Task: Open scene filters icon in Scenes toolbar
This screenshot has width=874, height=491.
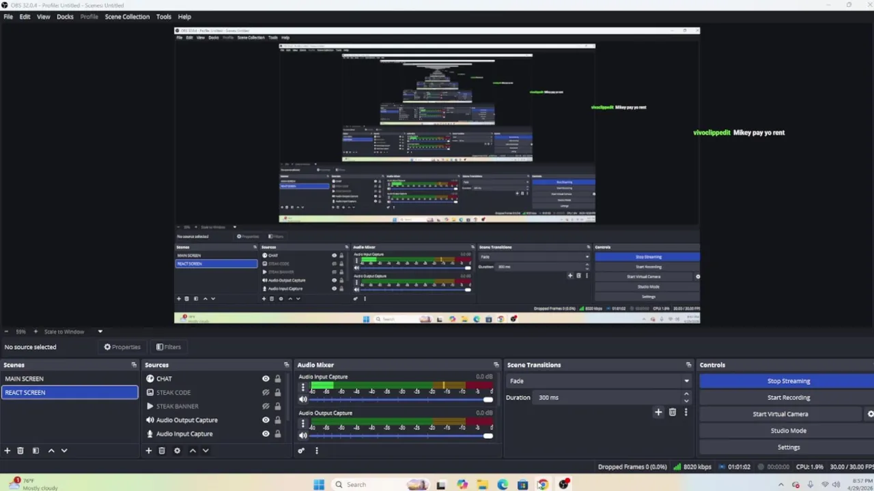Action: click(36, 450)
